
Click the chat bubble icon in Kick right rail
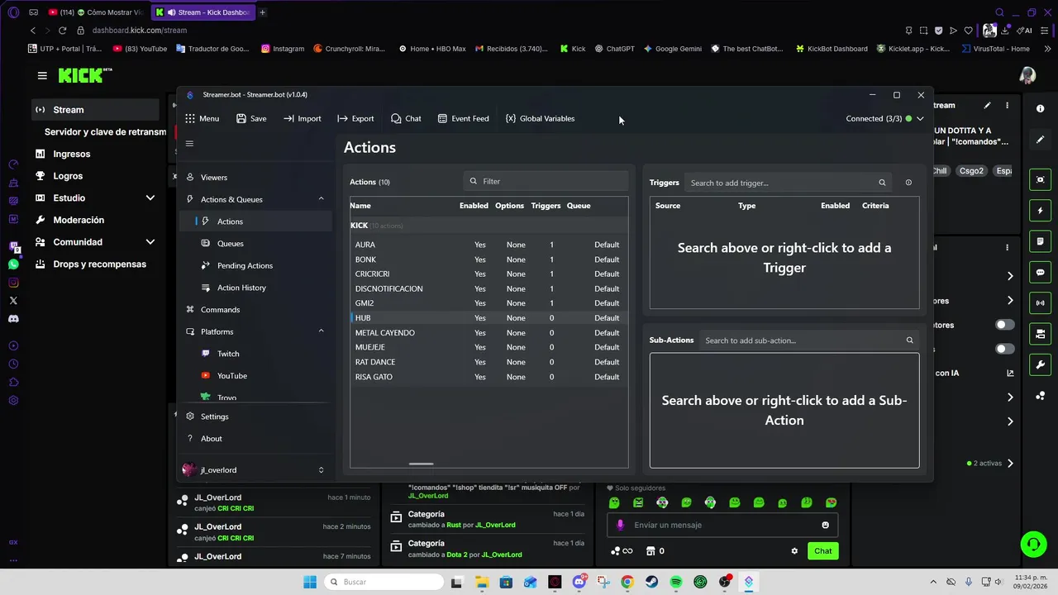click(x=1040, y=273)
